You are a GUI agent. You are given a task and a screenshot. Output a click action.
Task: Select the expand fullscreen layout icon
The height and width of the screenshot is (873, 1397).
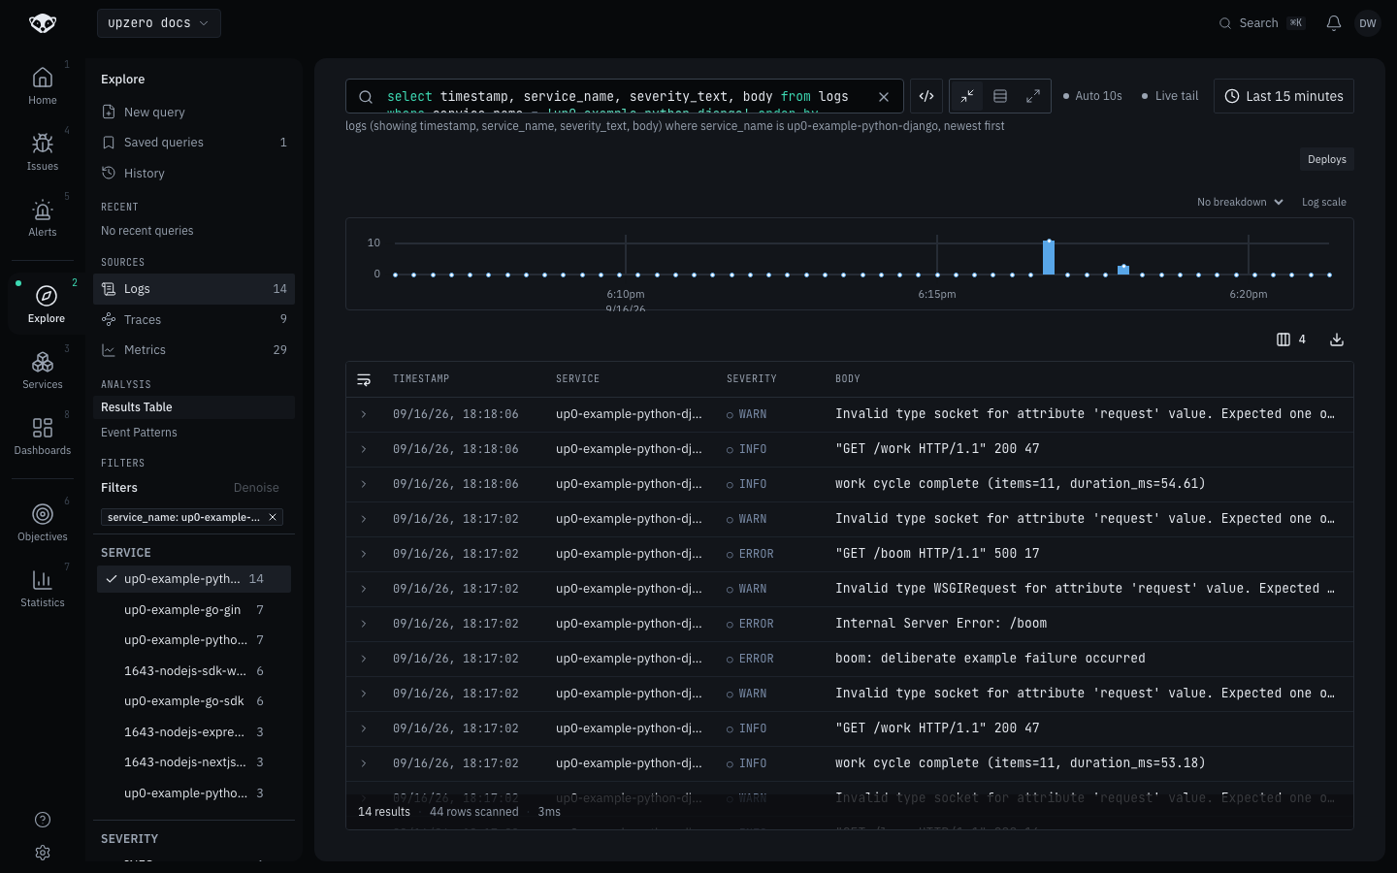(1033, 96)
